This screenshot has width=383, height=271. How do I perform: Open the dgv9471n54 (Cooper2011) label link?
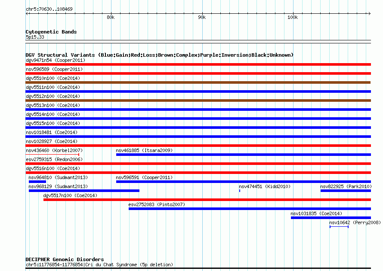coord(56,60)
